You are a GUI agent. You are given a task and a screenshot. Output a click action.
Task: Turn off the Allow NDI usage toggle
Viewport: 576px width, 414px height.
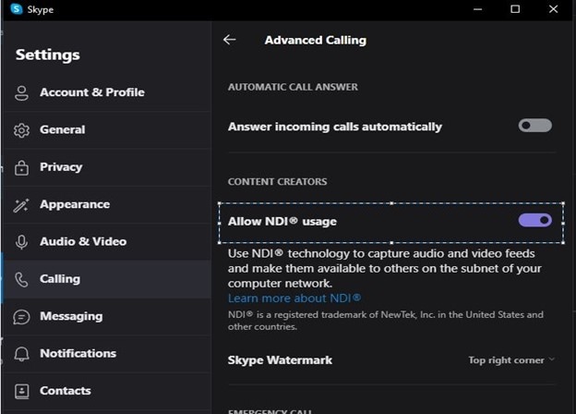[535, 221]
